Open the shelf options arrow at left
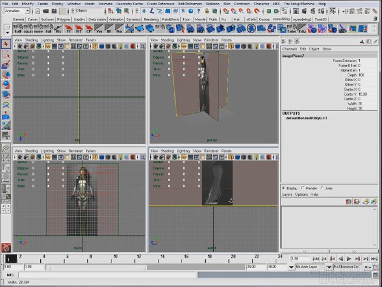The width and height of the screenshot is (382, 287). click(x=7, y=33)
